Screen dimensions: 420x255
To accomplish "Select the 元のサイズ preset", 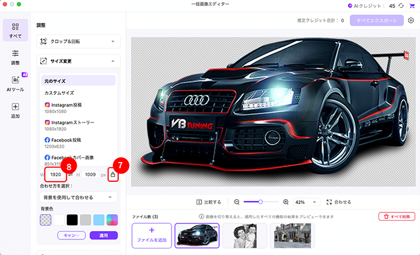I will tap(79, 80).
